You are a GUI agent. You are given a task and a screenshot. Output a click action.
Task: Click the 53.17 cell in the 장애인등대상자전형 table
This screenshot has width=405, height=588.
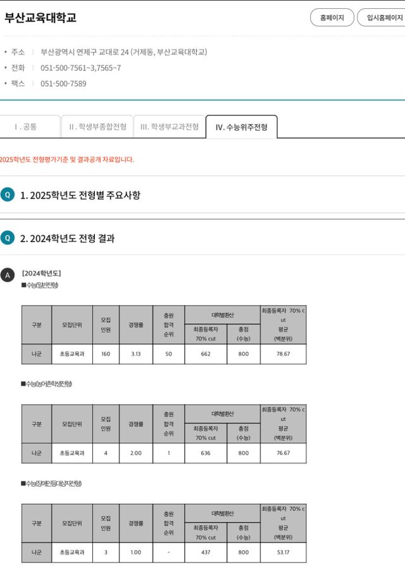tap(283, 553)
